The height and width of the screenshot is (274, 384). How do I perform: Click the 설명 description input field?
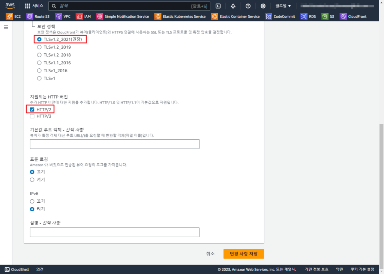click(115, 232)
